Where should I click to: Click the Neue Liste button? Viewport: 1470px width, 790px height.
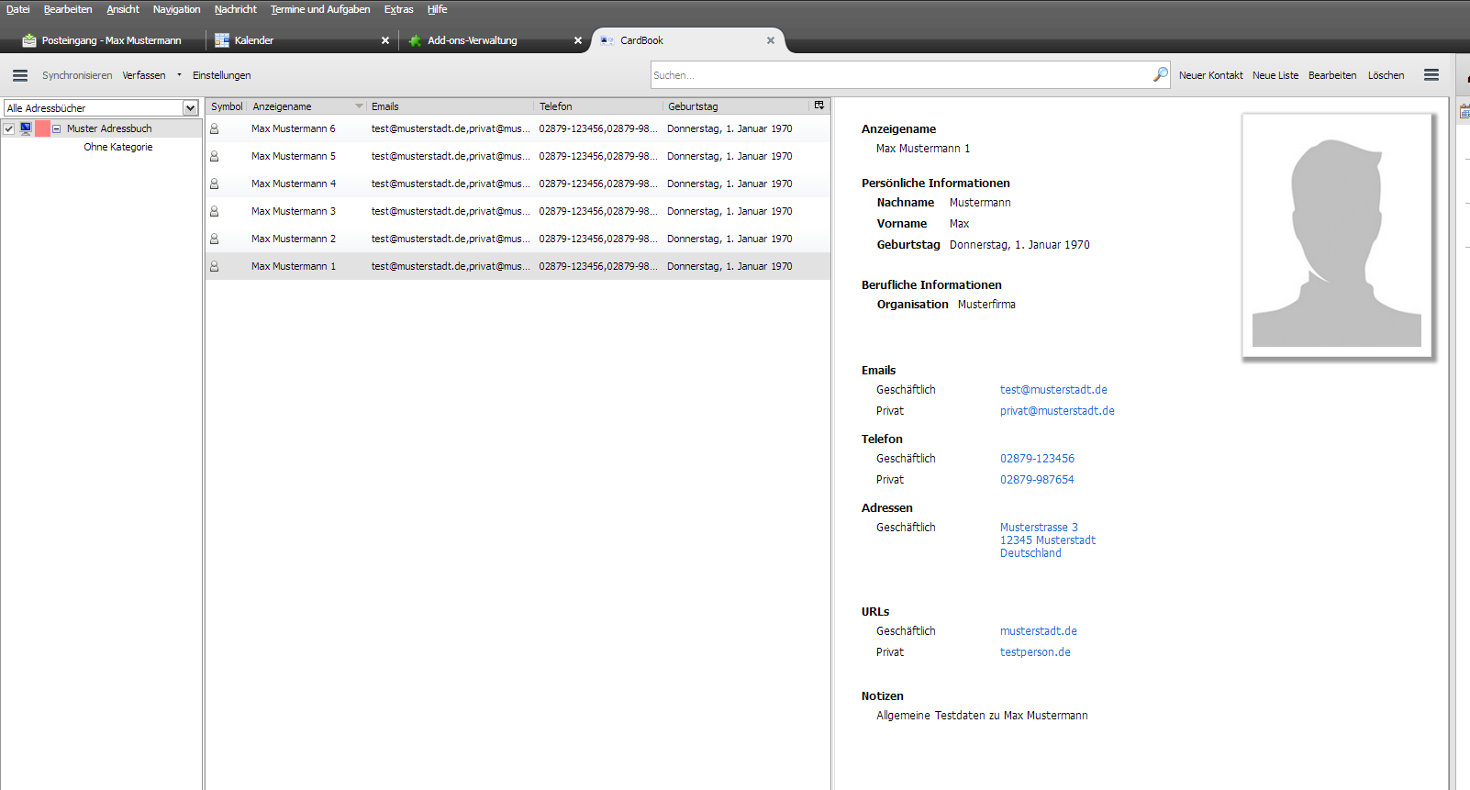coord(1275,75)
